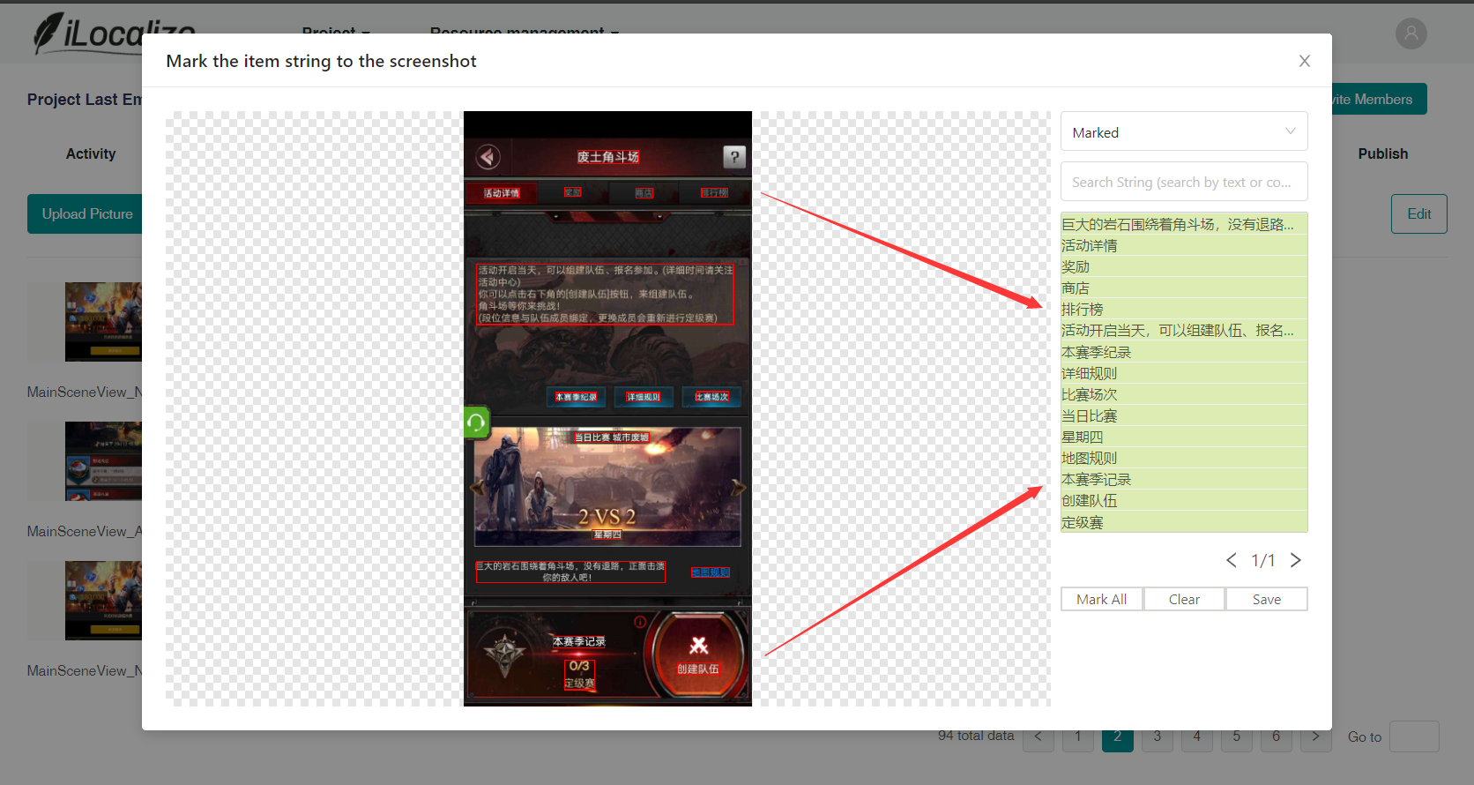Screen dimensions: 1474x785
Task: Go to previous page of strings list
Action: [1231, 560]
